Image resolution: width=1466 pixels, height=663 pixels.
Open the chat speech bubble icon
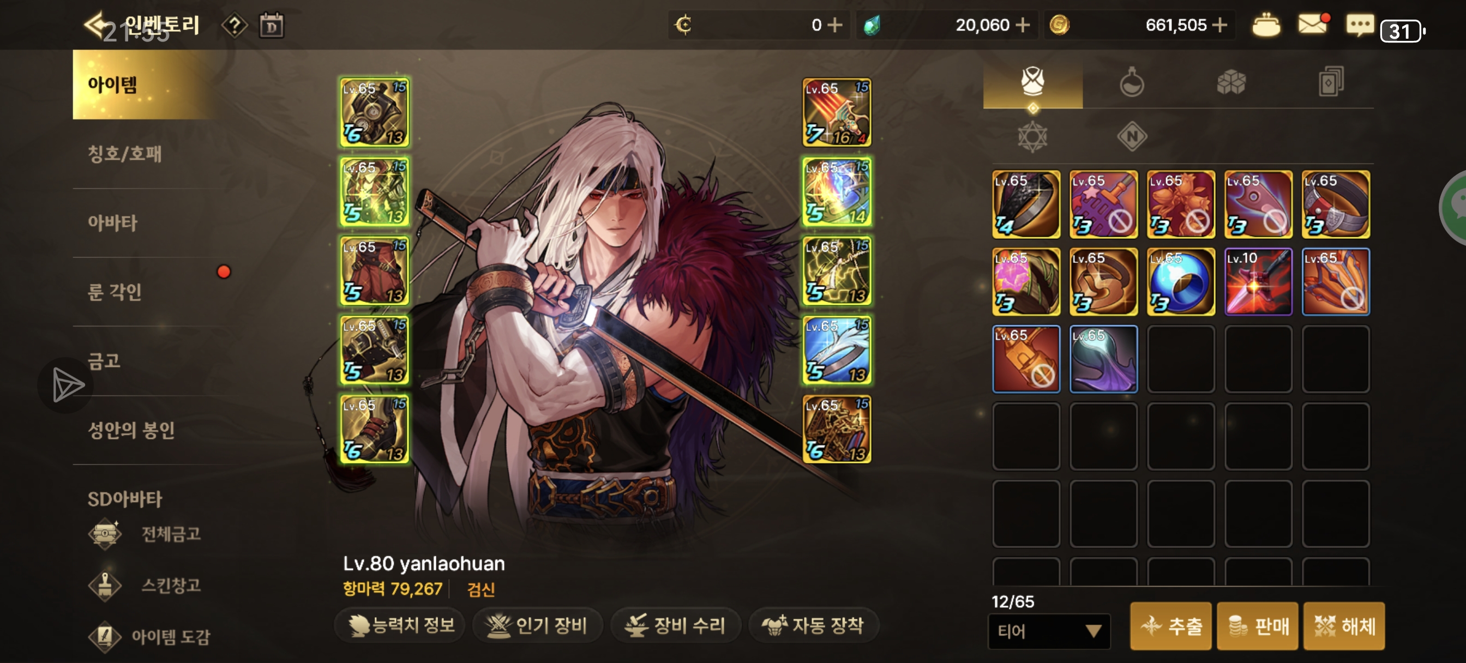click(x=1360, y=26)
